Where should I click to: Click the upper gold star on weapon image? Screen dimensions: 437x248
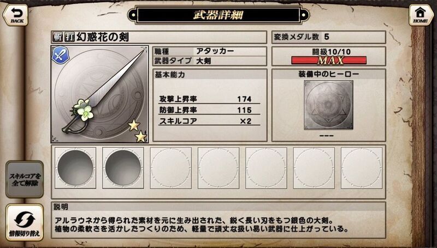click(134, 125)
